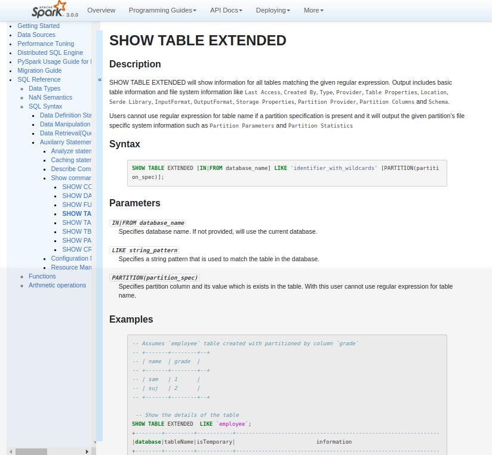Viewport: 492px width, 455px height.
Task: Collapse the sidebar with the « toggle
Action: 100,79
